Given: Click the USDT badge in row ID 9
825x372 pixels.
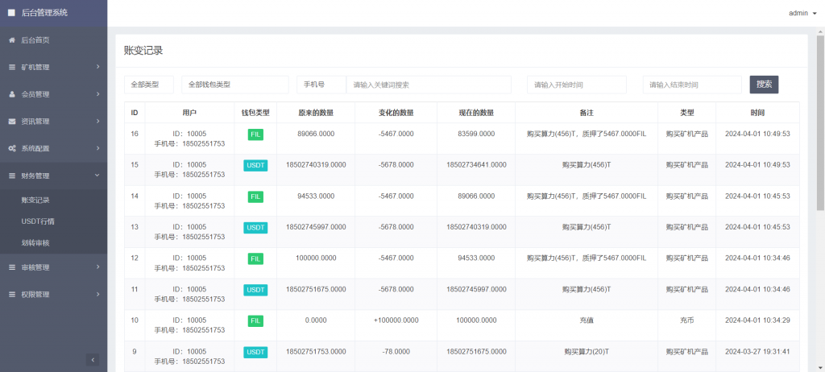Looking at the screenshot, I should click(255, 352).
